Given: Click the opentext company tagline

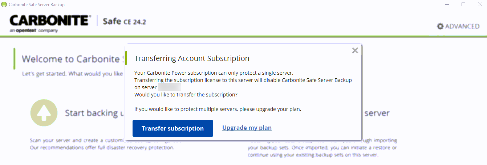Looking at the screenshot, I should (34, 31).
